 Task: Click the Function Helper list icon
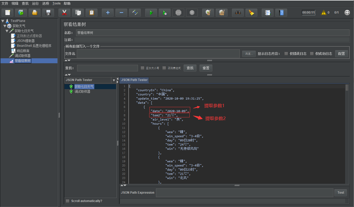pyautogui.click(x=268, y=13)
